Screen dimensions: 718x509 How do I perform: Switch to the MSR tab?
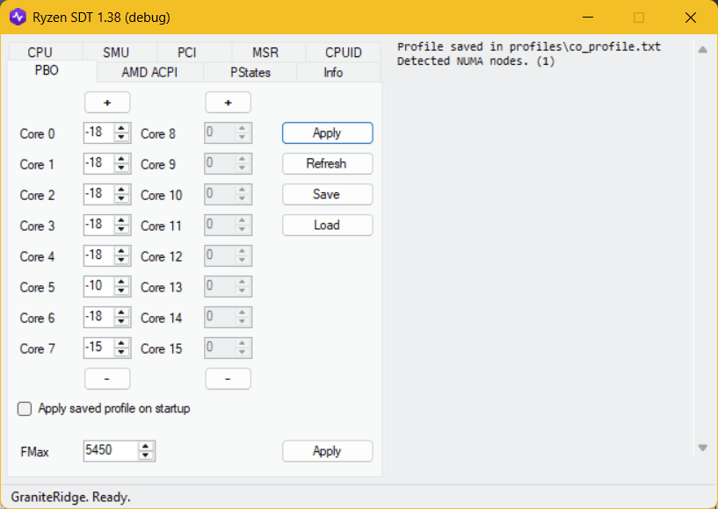pyautogui.click(x=269, y=52)
